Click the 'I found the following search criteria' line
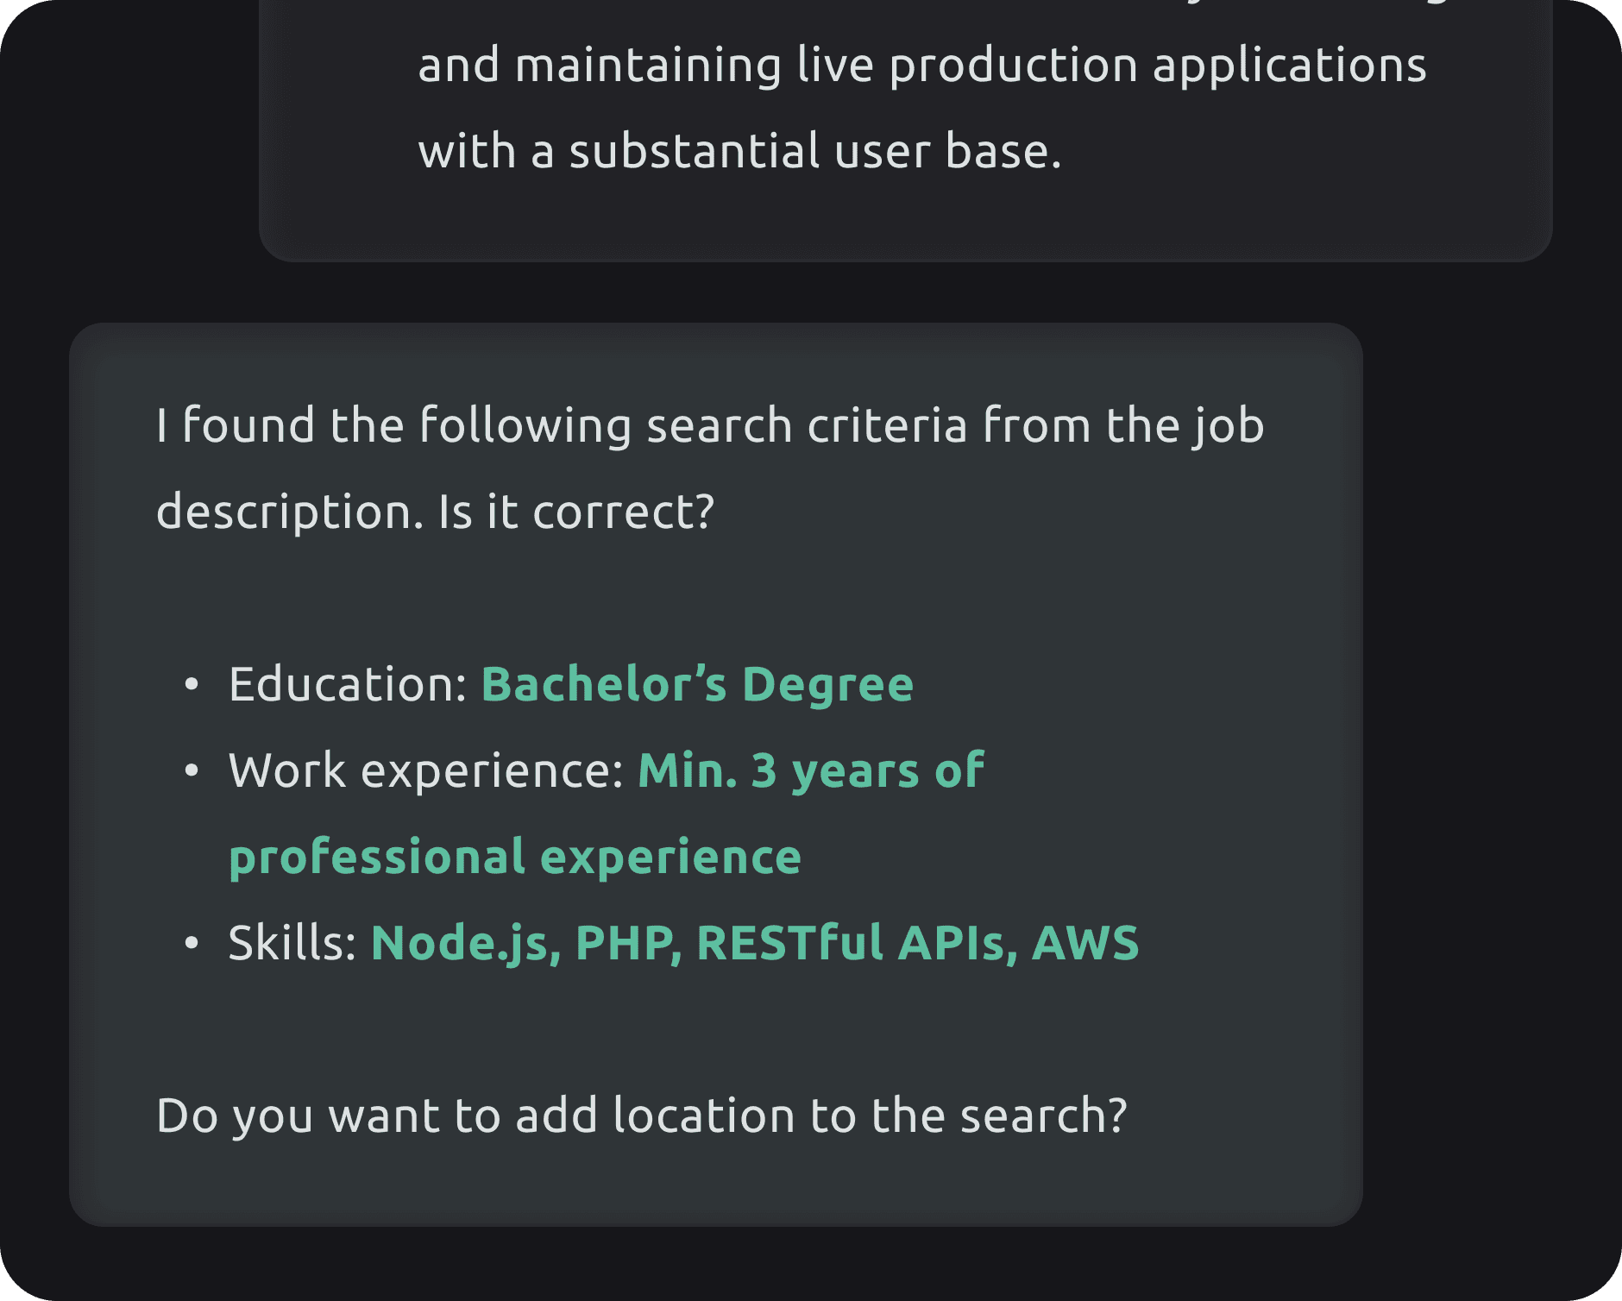Screen dimensions: 1622x1301 coord(710,425)
